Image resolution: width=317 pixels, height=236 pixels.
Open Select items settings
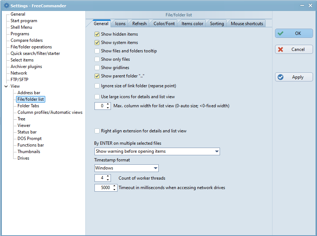22,60
